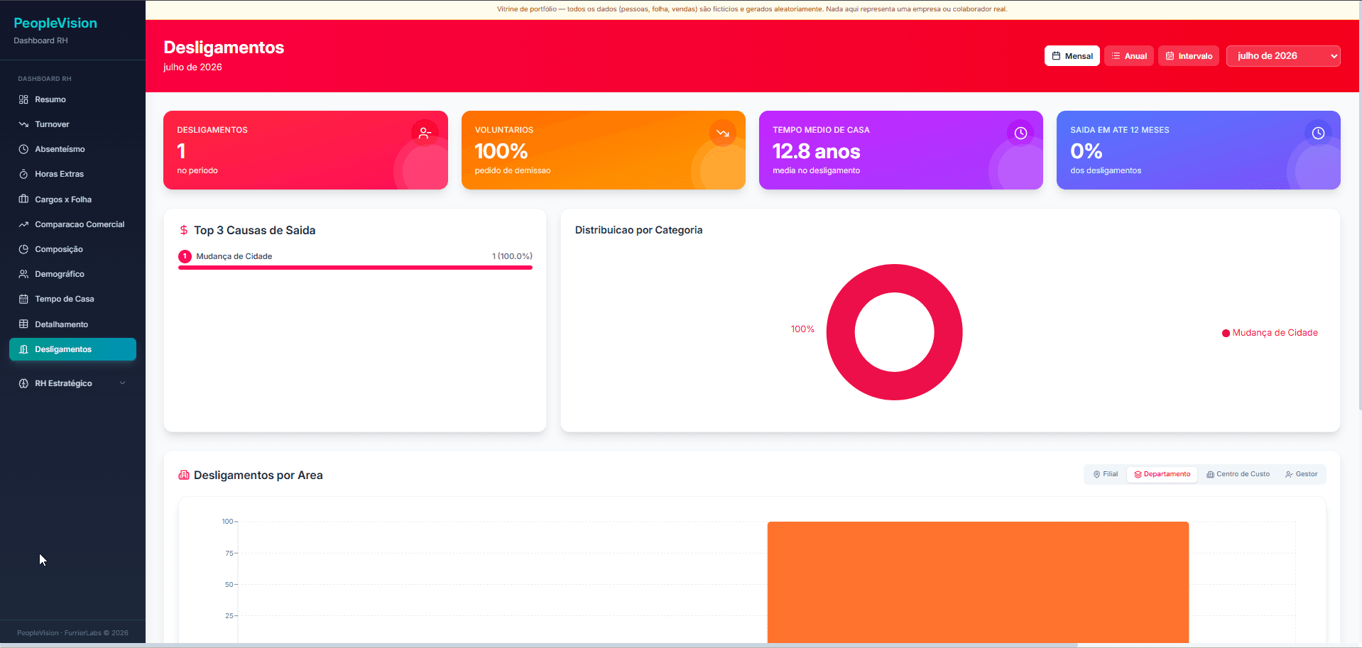
Task: Click the "pedido de demissao" caption
Action: [513, 170]
